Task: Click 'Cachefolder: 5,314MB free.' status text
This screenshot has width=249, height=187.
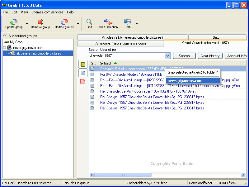Action: [148, 183]
